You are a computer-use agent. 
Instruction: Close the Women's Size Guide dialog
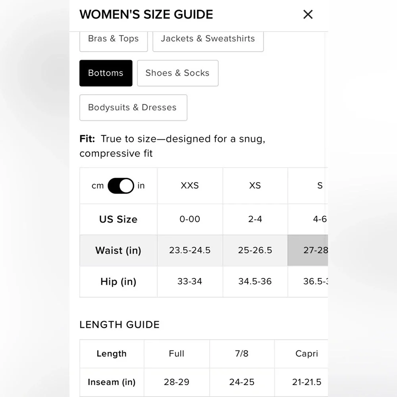point(308,14)
